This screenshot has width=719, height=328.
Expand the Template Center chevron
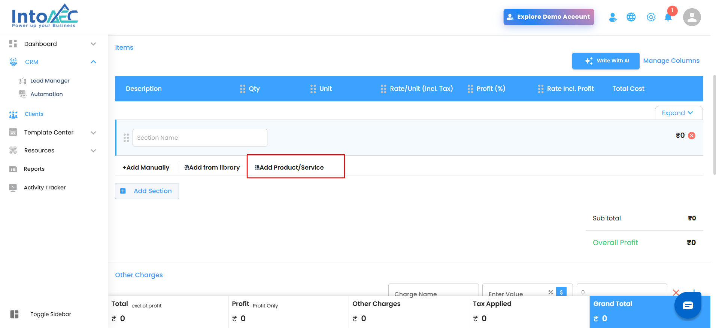point(94,133)
